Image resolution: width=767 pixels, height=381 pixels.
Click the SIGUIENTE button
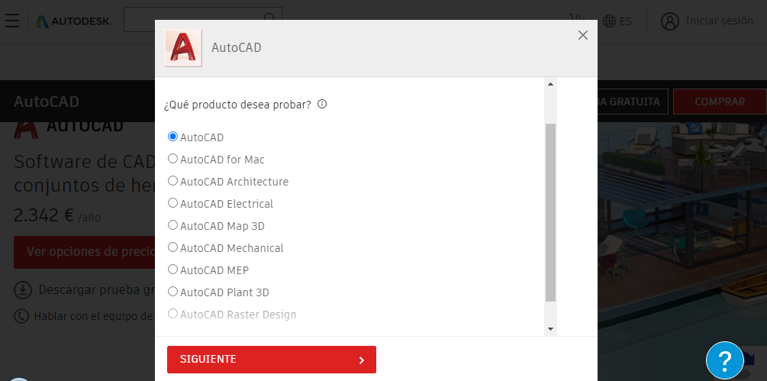click(x=271, y=359)
